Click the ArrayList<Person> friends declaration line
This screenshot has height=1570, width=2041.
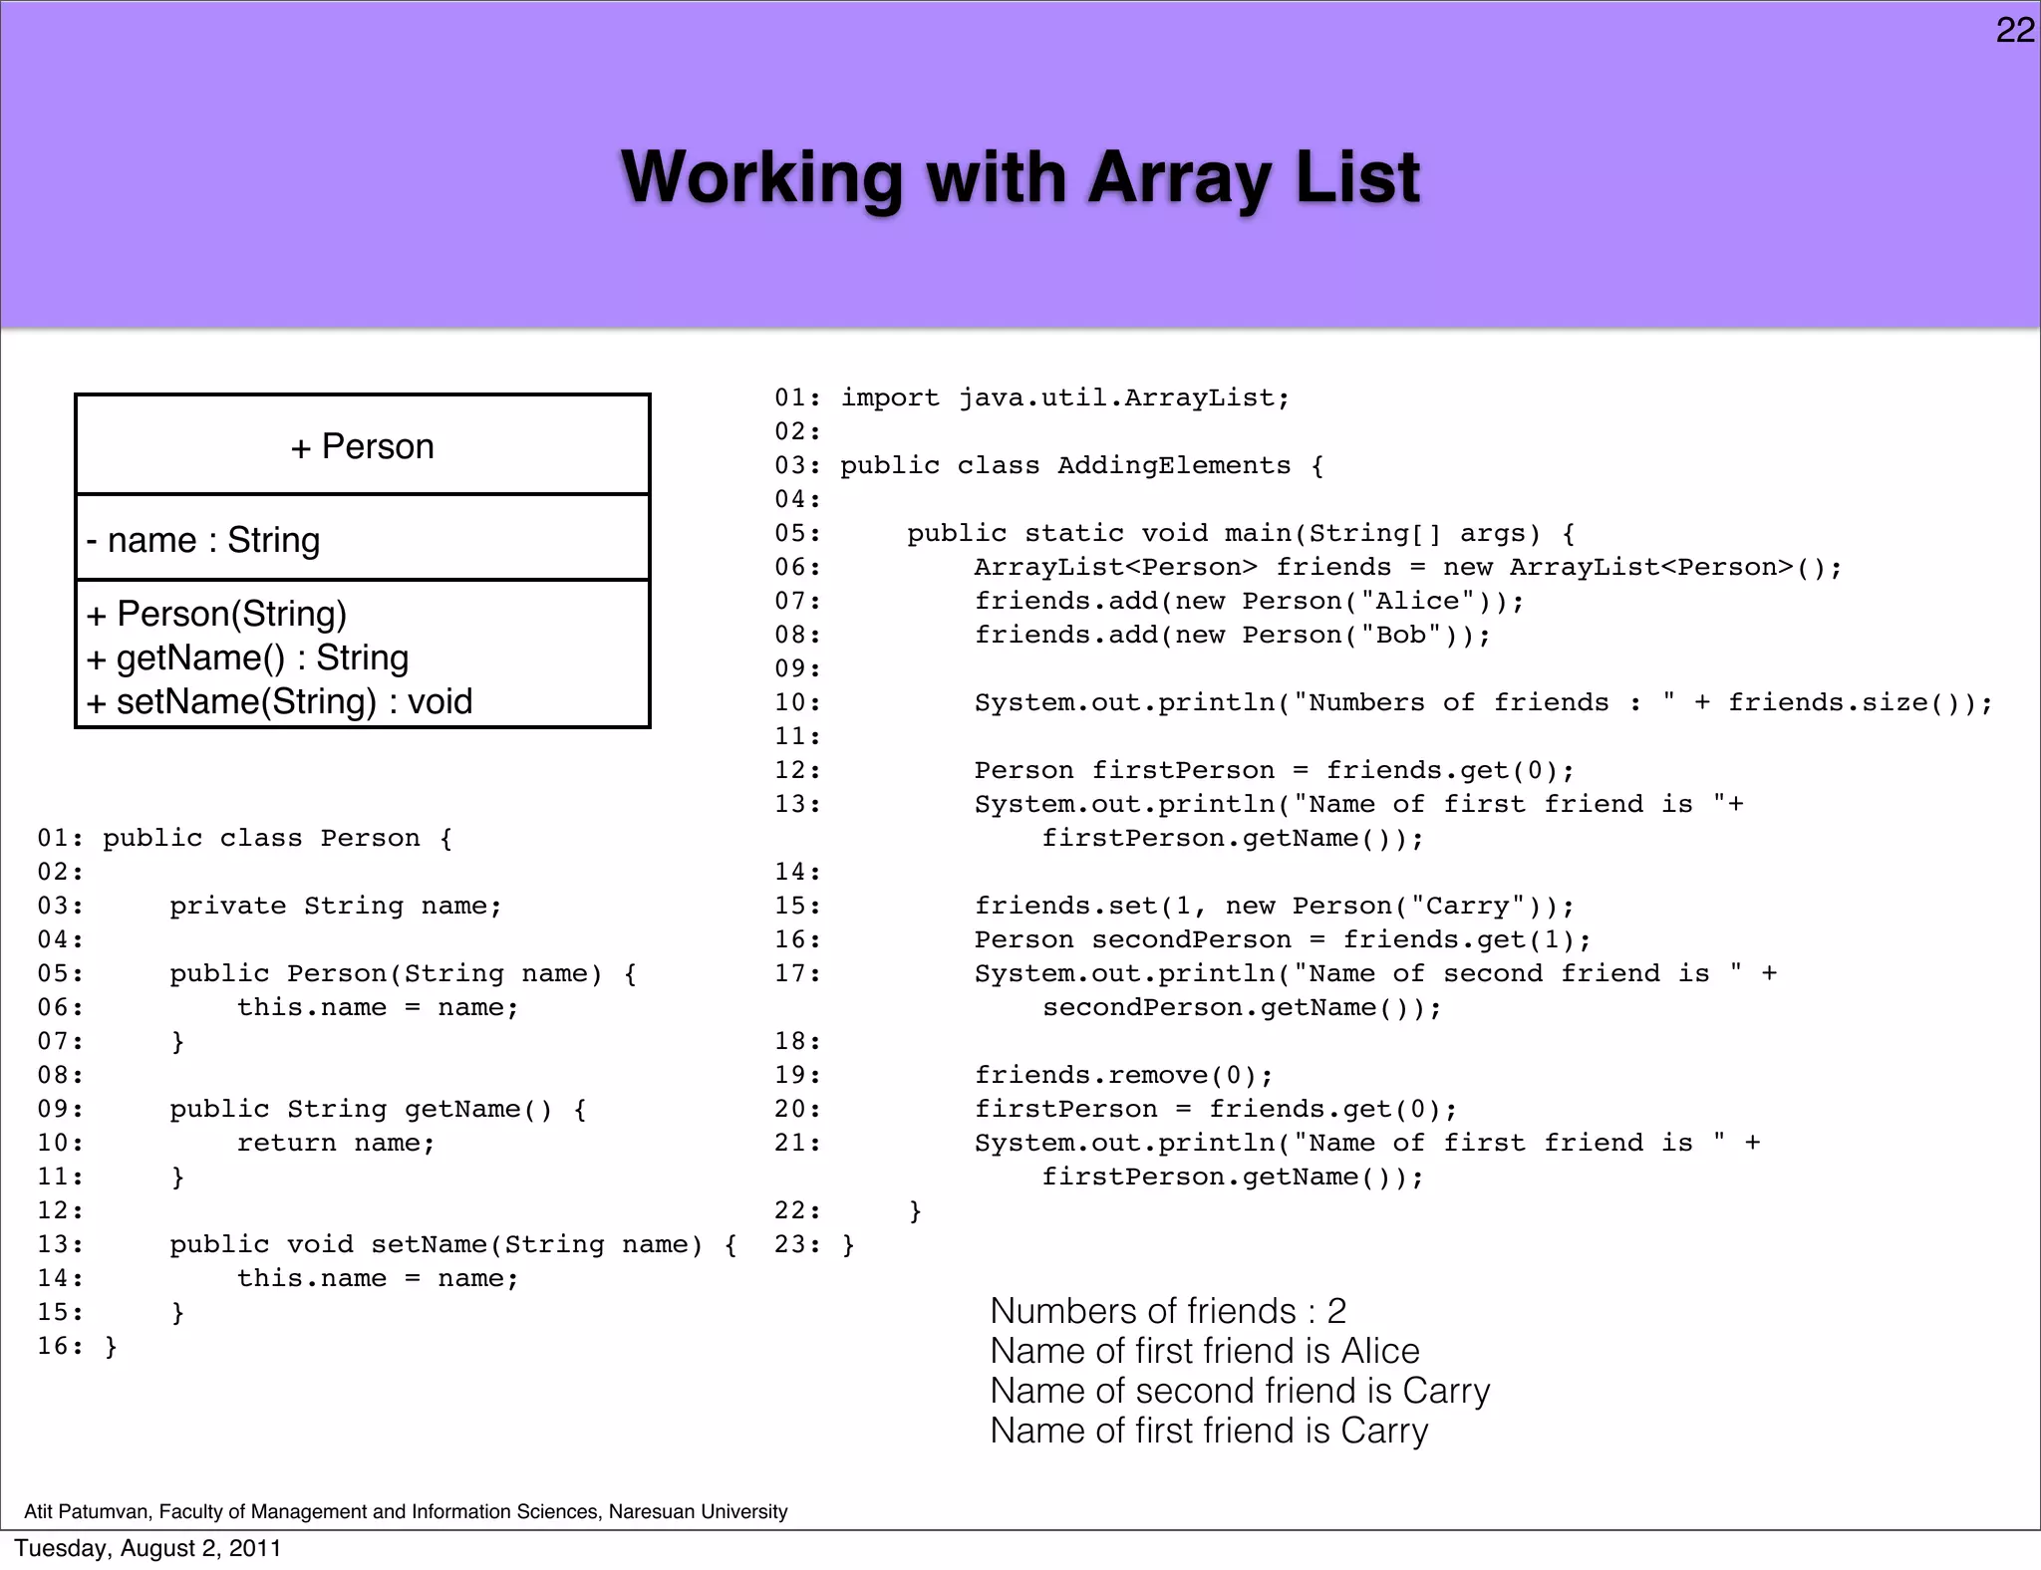click(1408, 568)
